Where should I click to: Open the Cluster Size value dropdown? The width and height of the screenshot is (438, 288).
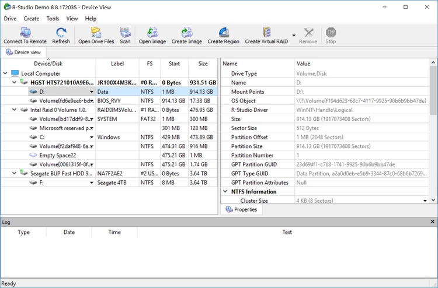(425, 201)
